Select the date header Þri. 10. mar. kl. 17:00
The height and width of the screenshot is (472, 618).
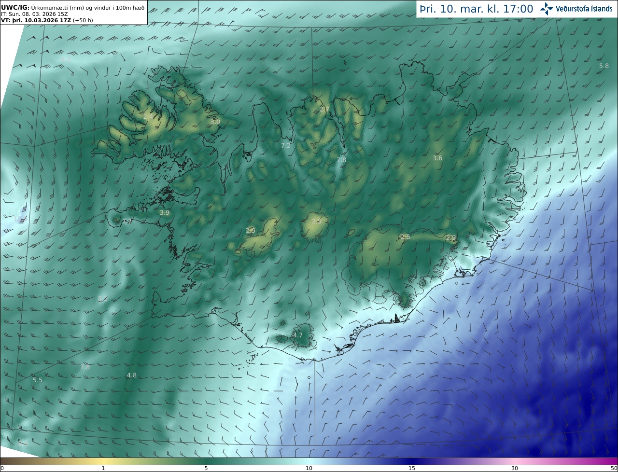coord(477,9)
